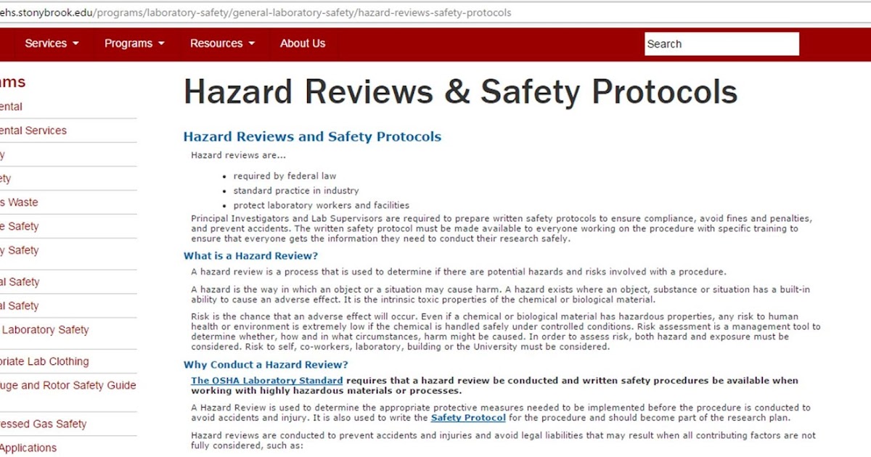This screenshot has width=871, height=457.
Task: Open Compressed Gas Safety in the sidebar
Action: [x=32, y=424]
